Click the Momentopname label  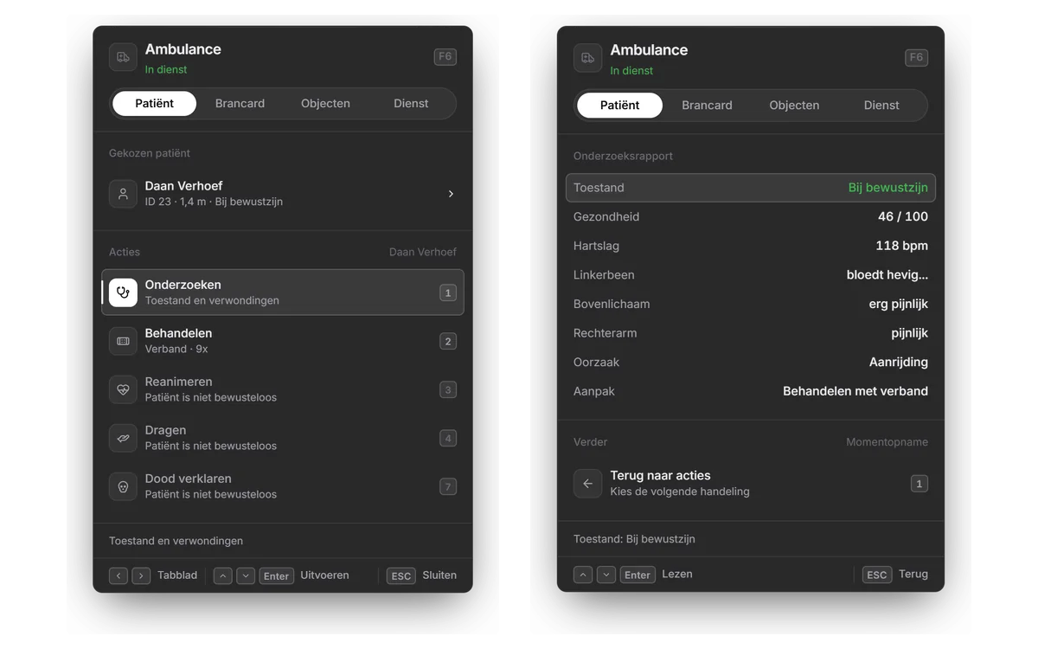coord(887,442)
